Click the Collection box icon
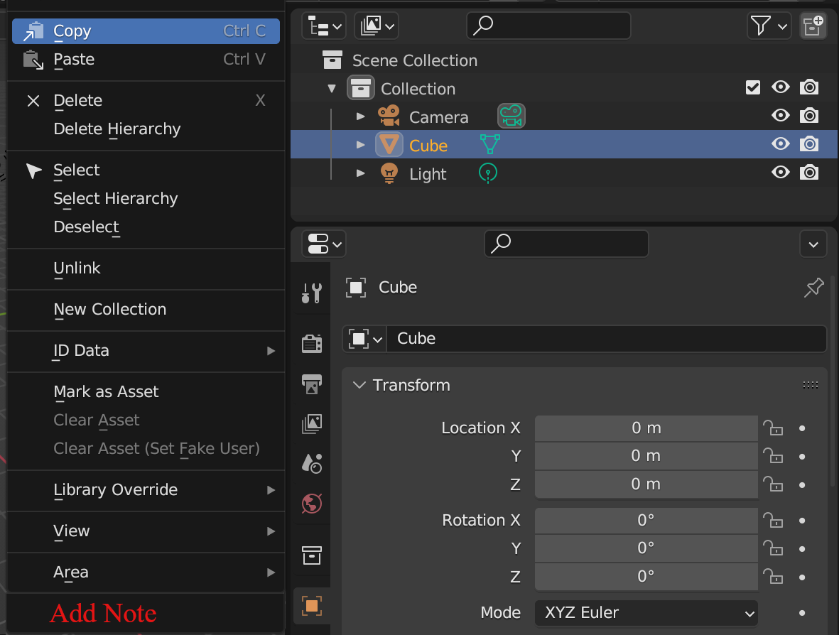 coord(360,88)
